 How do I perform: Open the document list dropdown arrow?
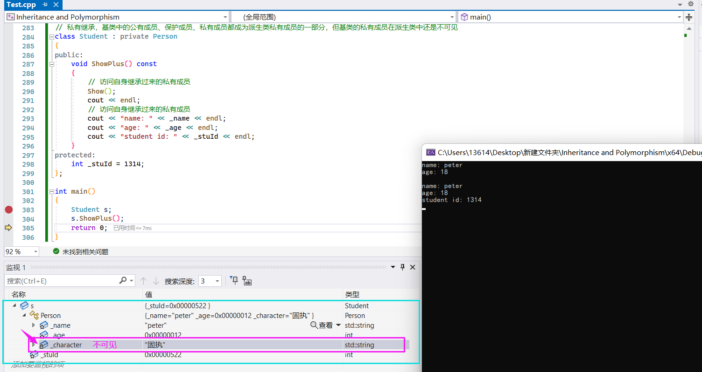[681, 4]
